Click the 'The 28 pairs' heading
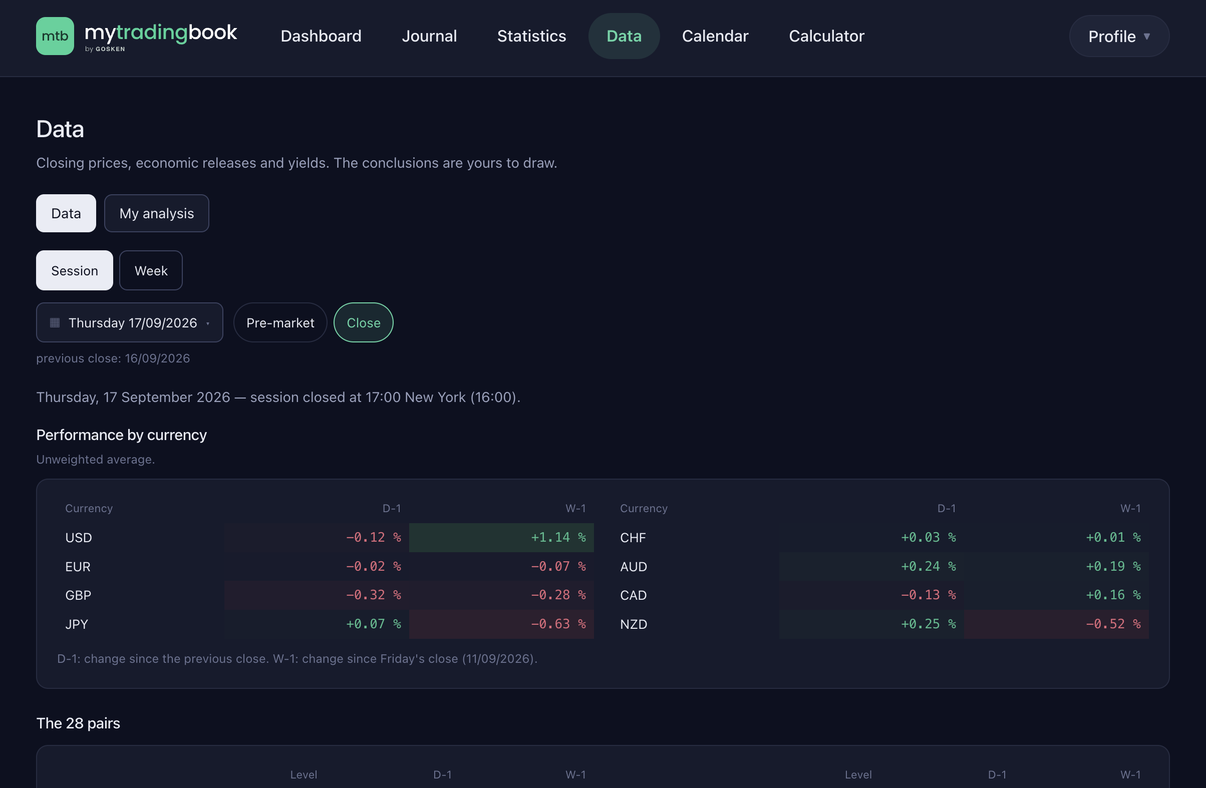Screen dimensions: 1206x788 point(78,723)
